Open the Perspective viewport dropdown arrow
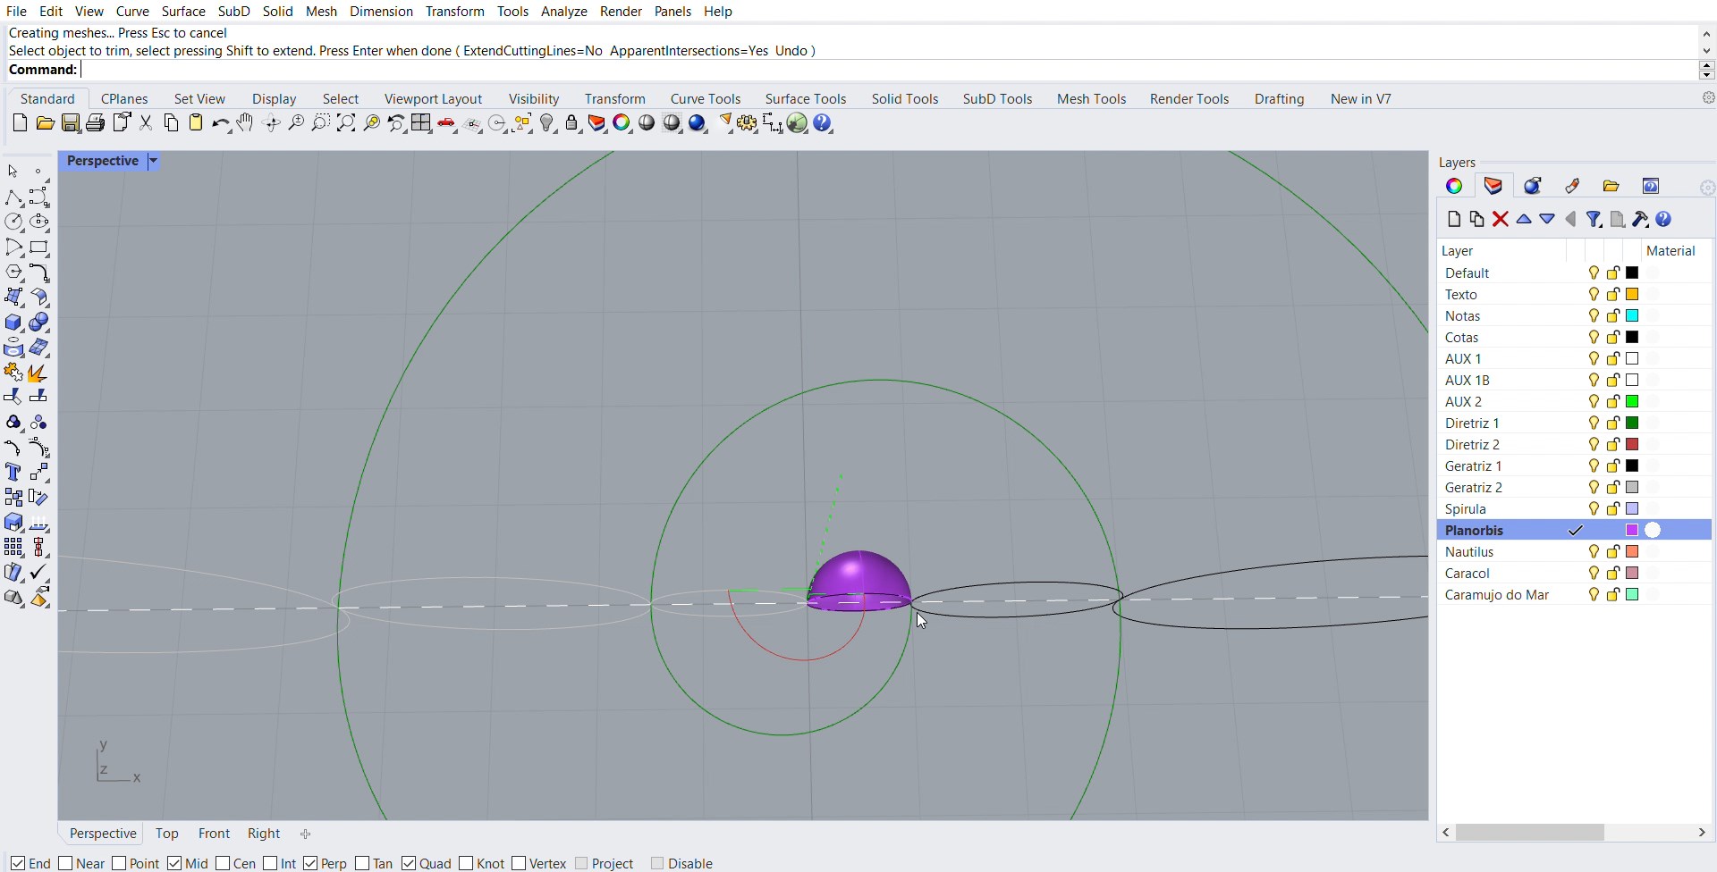The height and width of the screenshot is (872, 1717). (x=154, y=161)
